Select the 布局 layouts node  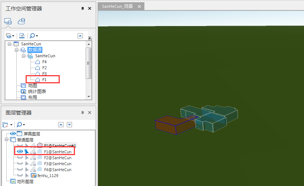(x=32, y=97)
